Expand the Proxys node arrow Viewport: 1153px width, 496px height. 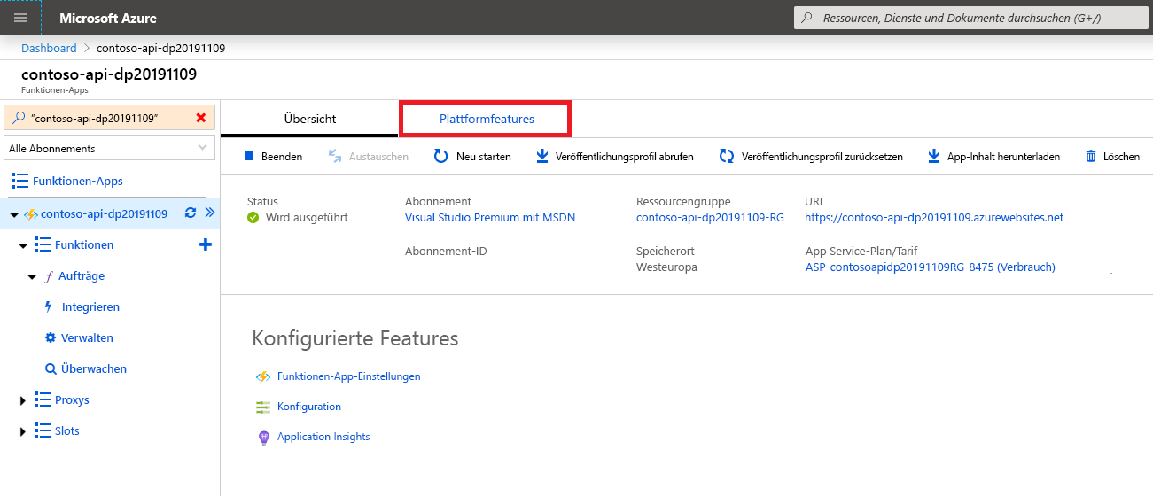[x=23, y=400]
